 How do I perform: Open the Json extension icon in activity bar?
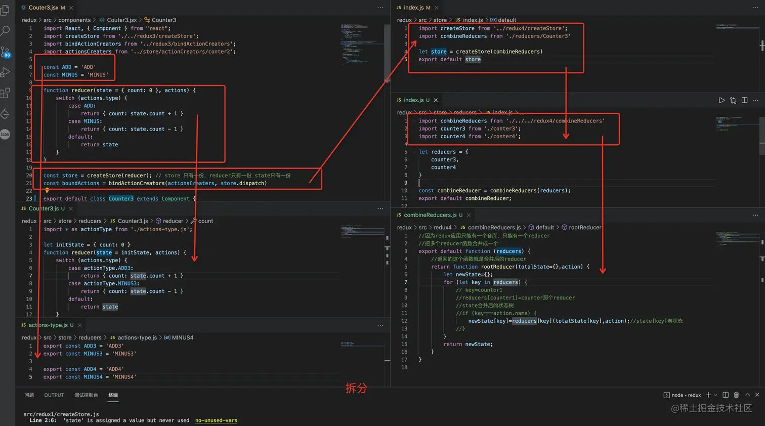click(5, 134)
